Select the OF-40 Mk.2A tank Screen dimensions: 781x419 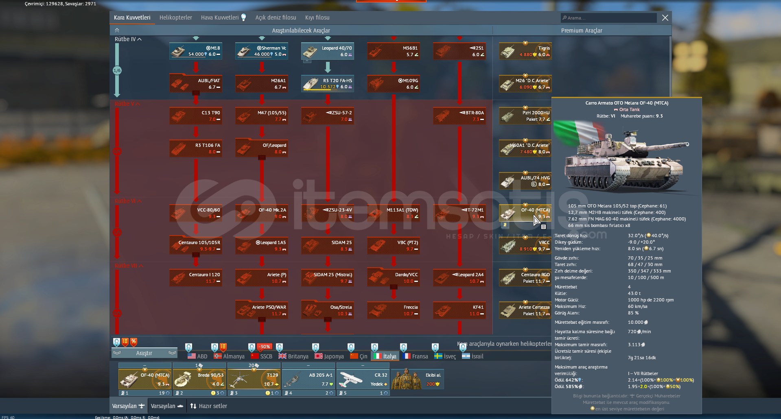pos(262,213)
